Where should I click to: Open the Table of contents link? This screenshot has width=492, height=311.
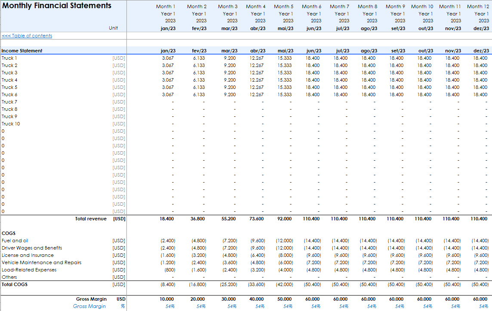tap(27, 36)
